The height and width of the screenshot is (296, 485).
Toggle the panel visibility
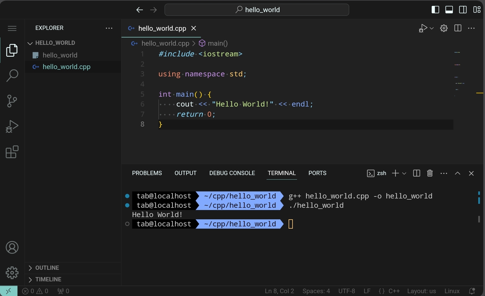(449, 10)
